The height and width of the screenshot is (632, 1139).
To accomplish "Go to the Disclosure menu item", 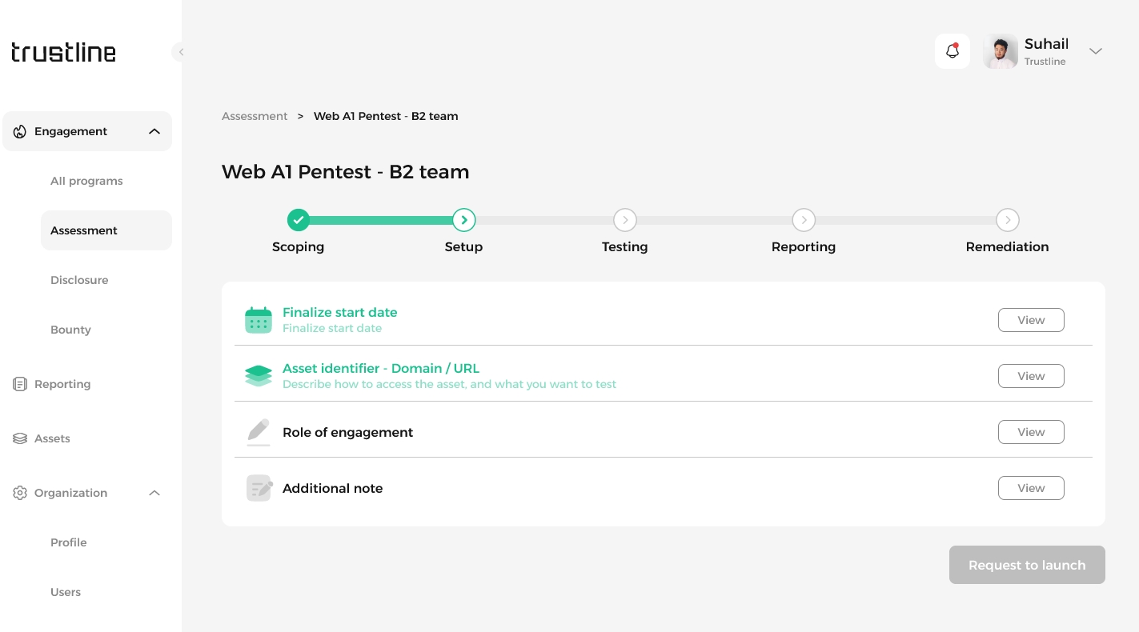I will tap(79, 280).
